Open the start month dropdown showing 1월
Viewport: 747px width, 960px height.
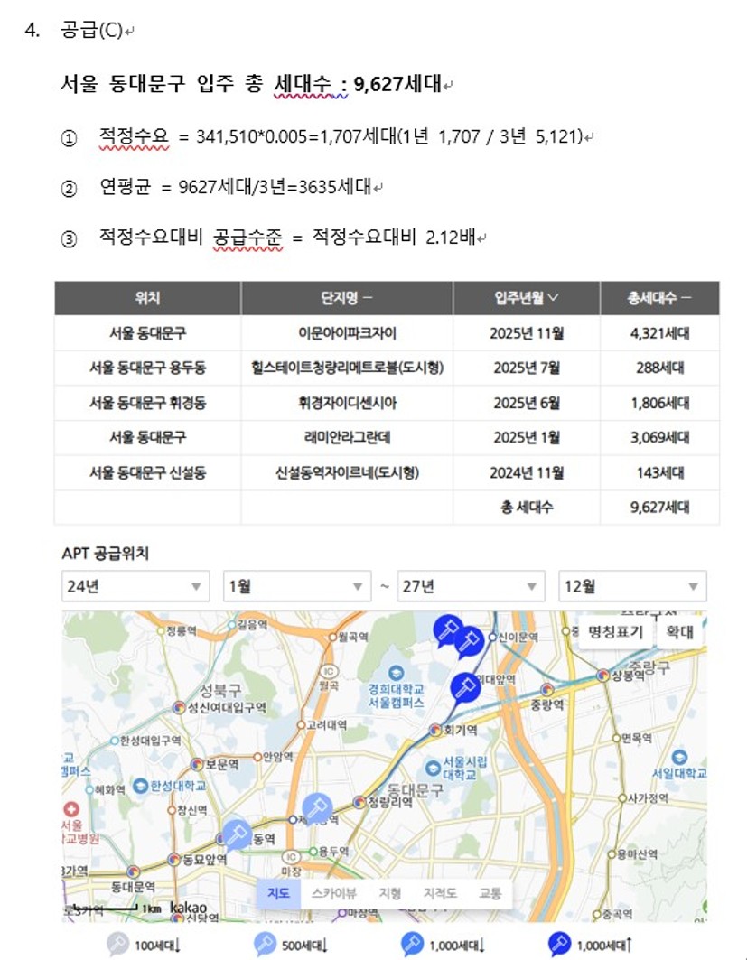coord(297,586)
